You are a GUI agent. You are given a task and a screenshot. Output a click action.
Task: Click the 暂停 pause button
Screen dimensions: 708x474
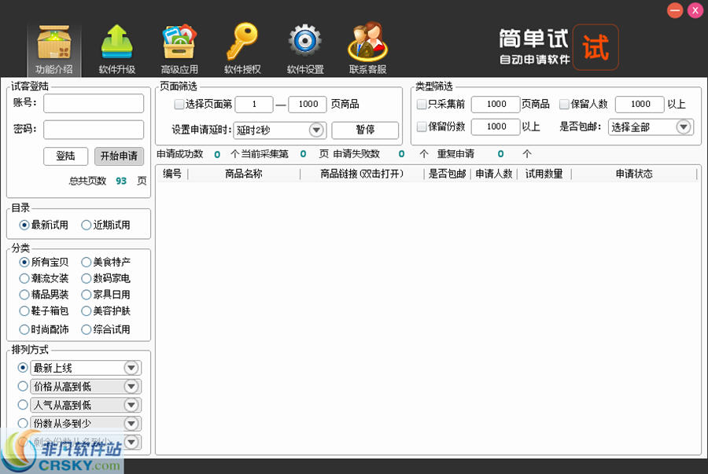[364, 130]
